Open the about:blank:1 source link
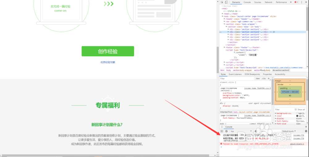Viewport: 309px width, 157px height. click(297, 144)
